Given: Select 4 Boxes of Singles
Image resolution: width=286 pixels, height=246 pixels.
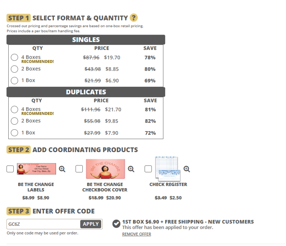Looking at the screenshot, I should [x=14, y=57].
